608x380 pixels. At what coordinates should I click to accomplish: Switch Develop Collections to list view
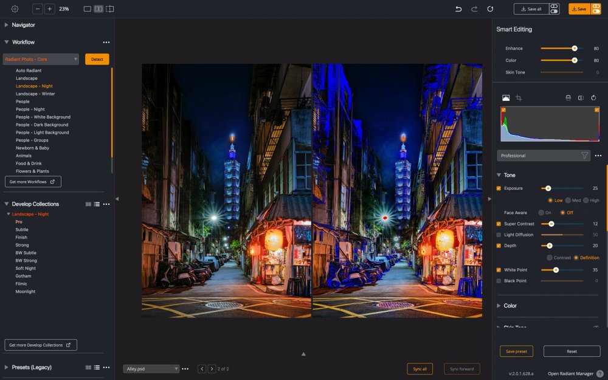[97, 204]
